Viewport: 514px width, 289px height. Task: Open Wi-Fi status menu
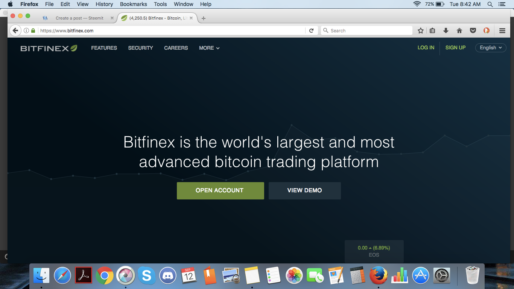[x=417, y=4]
